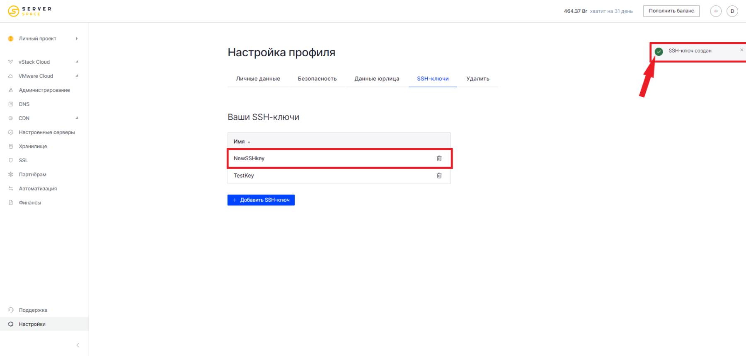
Task: Click the Поддержка headset icon
Action: 11,310
